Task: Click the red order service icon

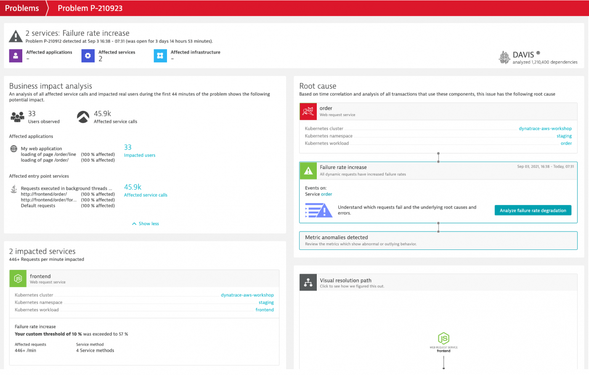Action: click(x=308, y=112)
